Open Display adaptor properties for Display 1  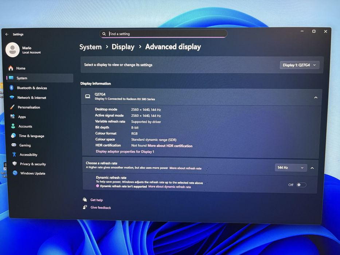[x=125, y=151]
